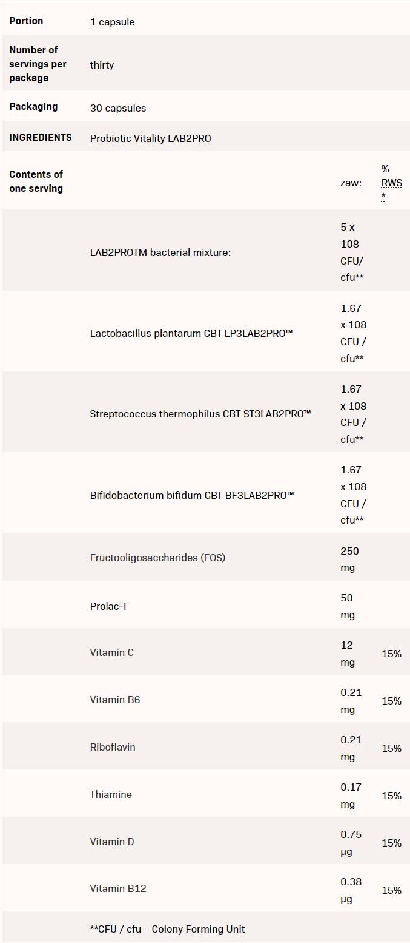The image size is (410, 943).
Task: Click the '30 capsules' value
Action: click(118, 108)
